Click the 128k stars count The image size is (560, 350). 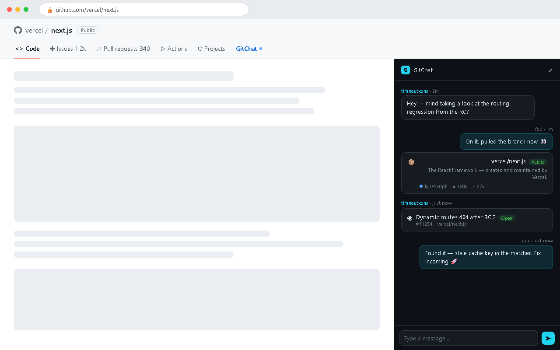pyautogui.click(x=459, y=186)
